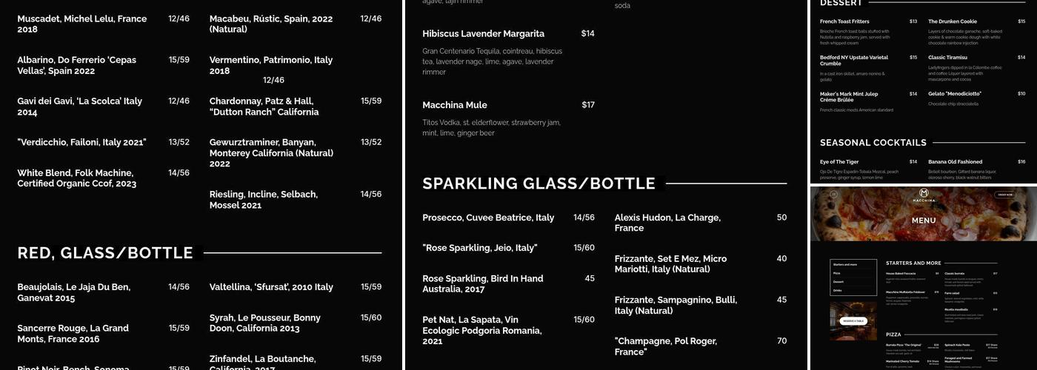Screen dimensions: 1037x370
Task: Click the Macchina logo icon
Action: (x=924, y=193)
